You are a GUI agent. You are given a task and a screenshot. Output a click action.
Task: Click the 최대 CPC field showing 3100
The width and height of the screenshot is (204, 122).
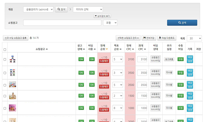pos(142,59)
